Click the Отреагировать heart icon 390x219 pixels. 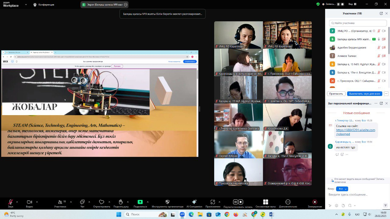[102, 202]
